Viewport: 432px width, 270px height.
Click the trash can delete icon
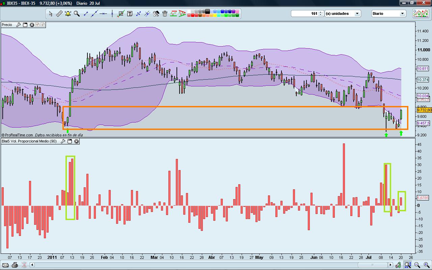pyautogui.click(x=165, y=13)
